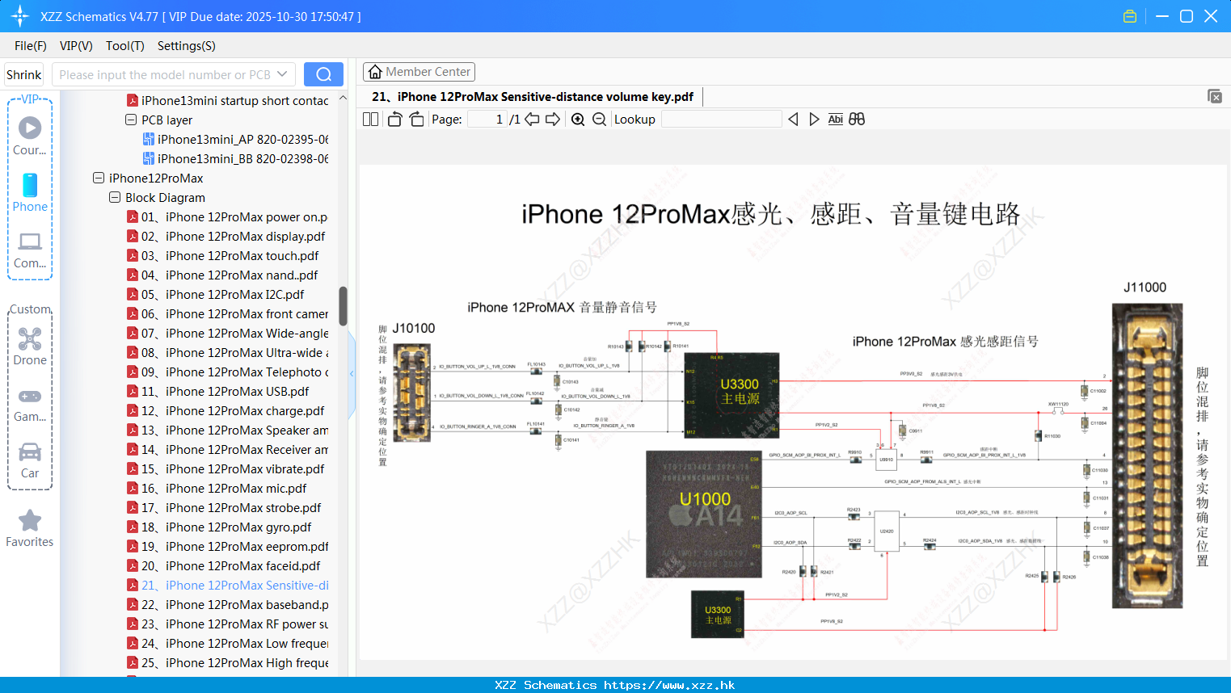Viewport: 1231px width, 693px height.
Task: Open the Settings(S) menu
Action: [x=187, y=46]
